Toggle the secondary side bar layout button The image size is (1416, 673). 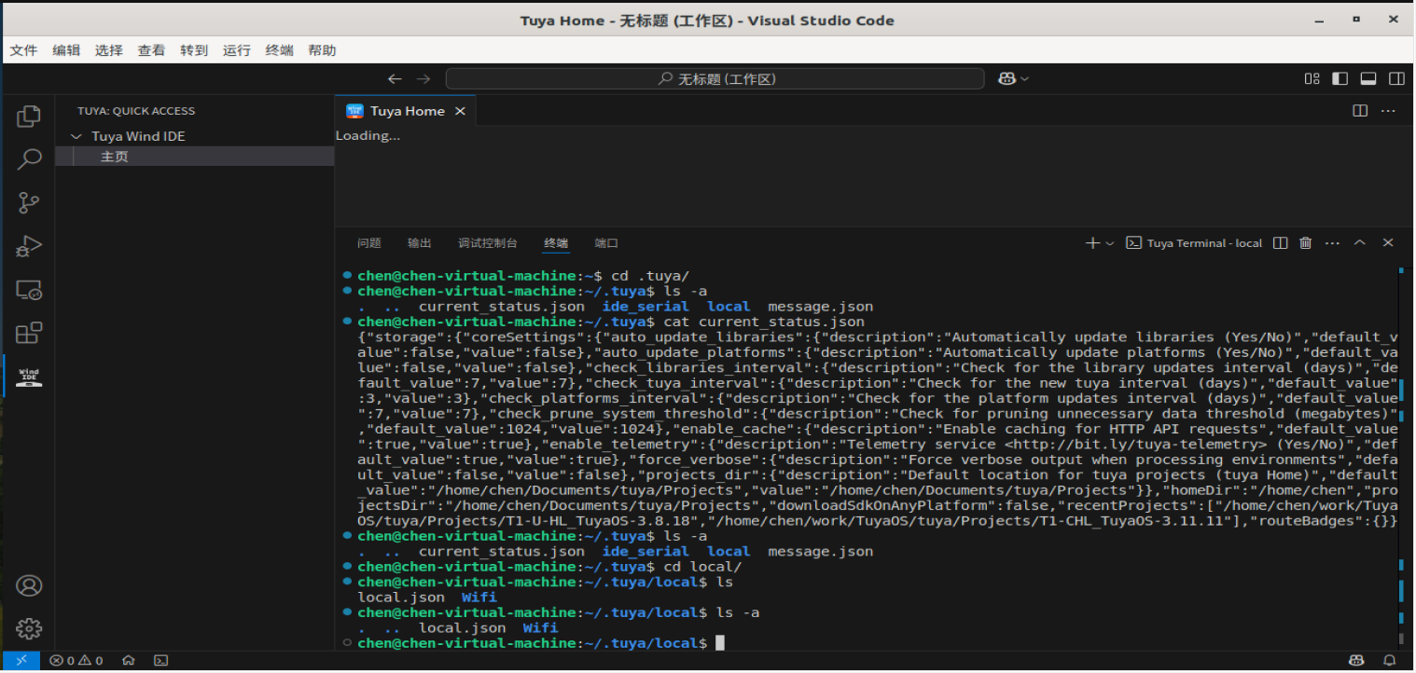click(x=1396, y=79)
